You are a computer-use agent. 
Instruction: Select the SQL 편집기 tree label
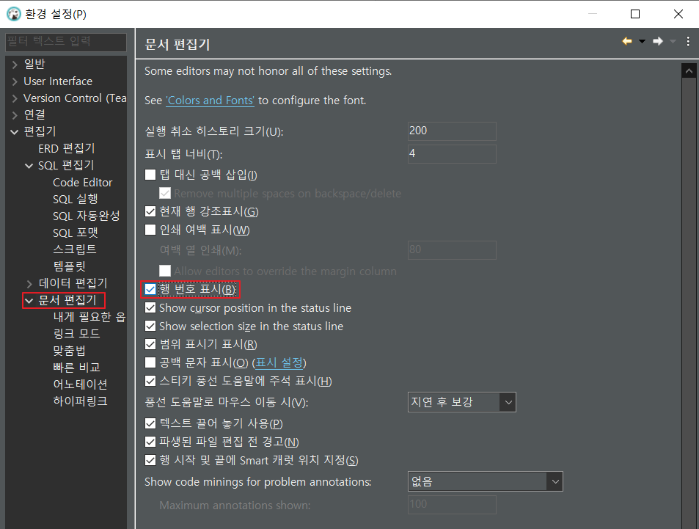pyautogui.click(x=66, y=166)
